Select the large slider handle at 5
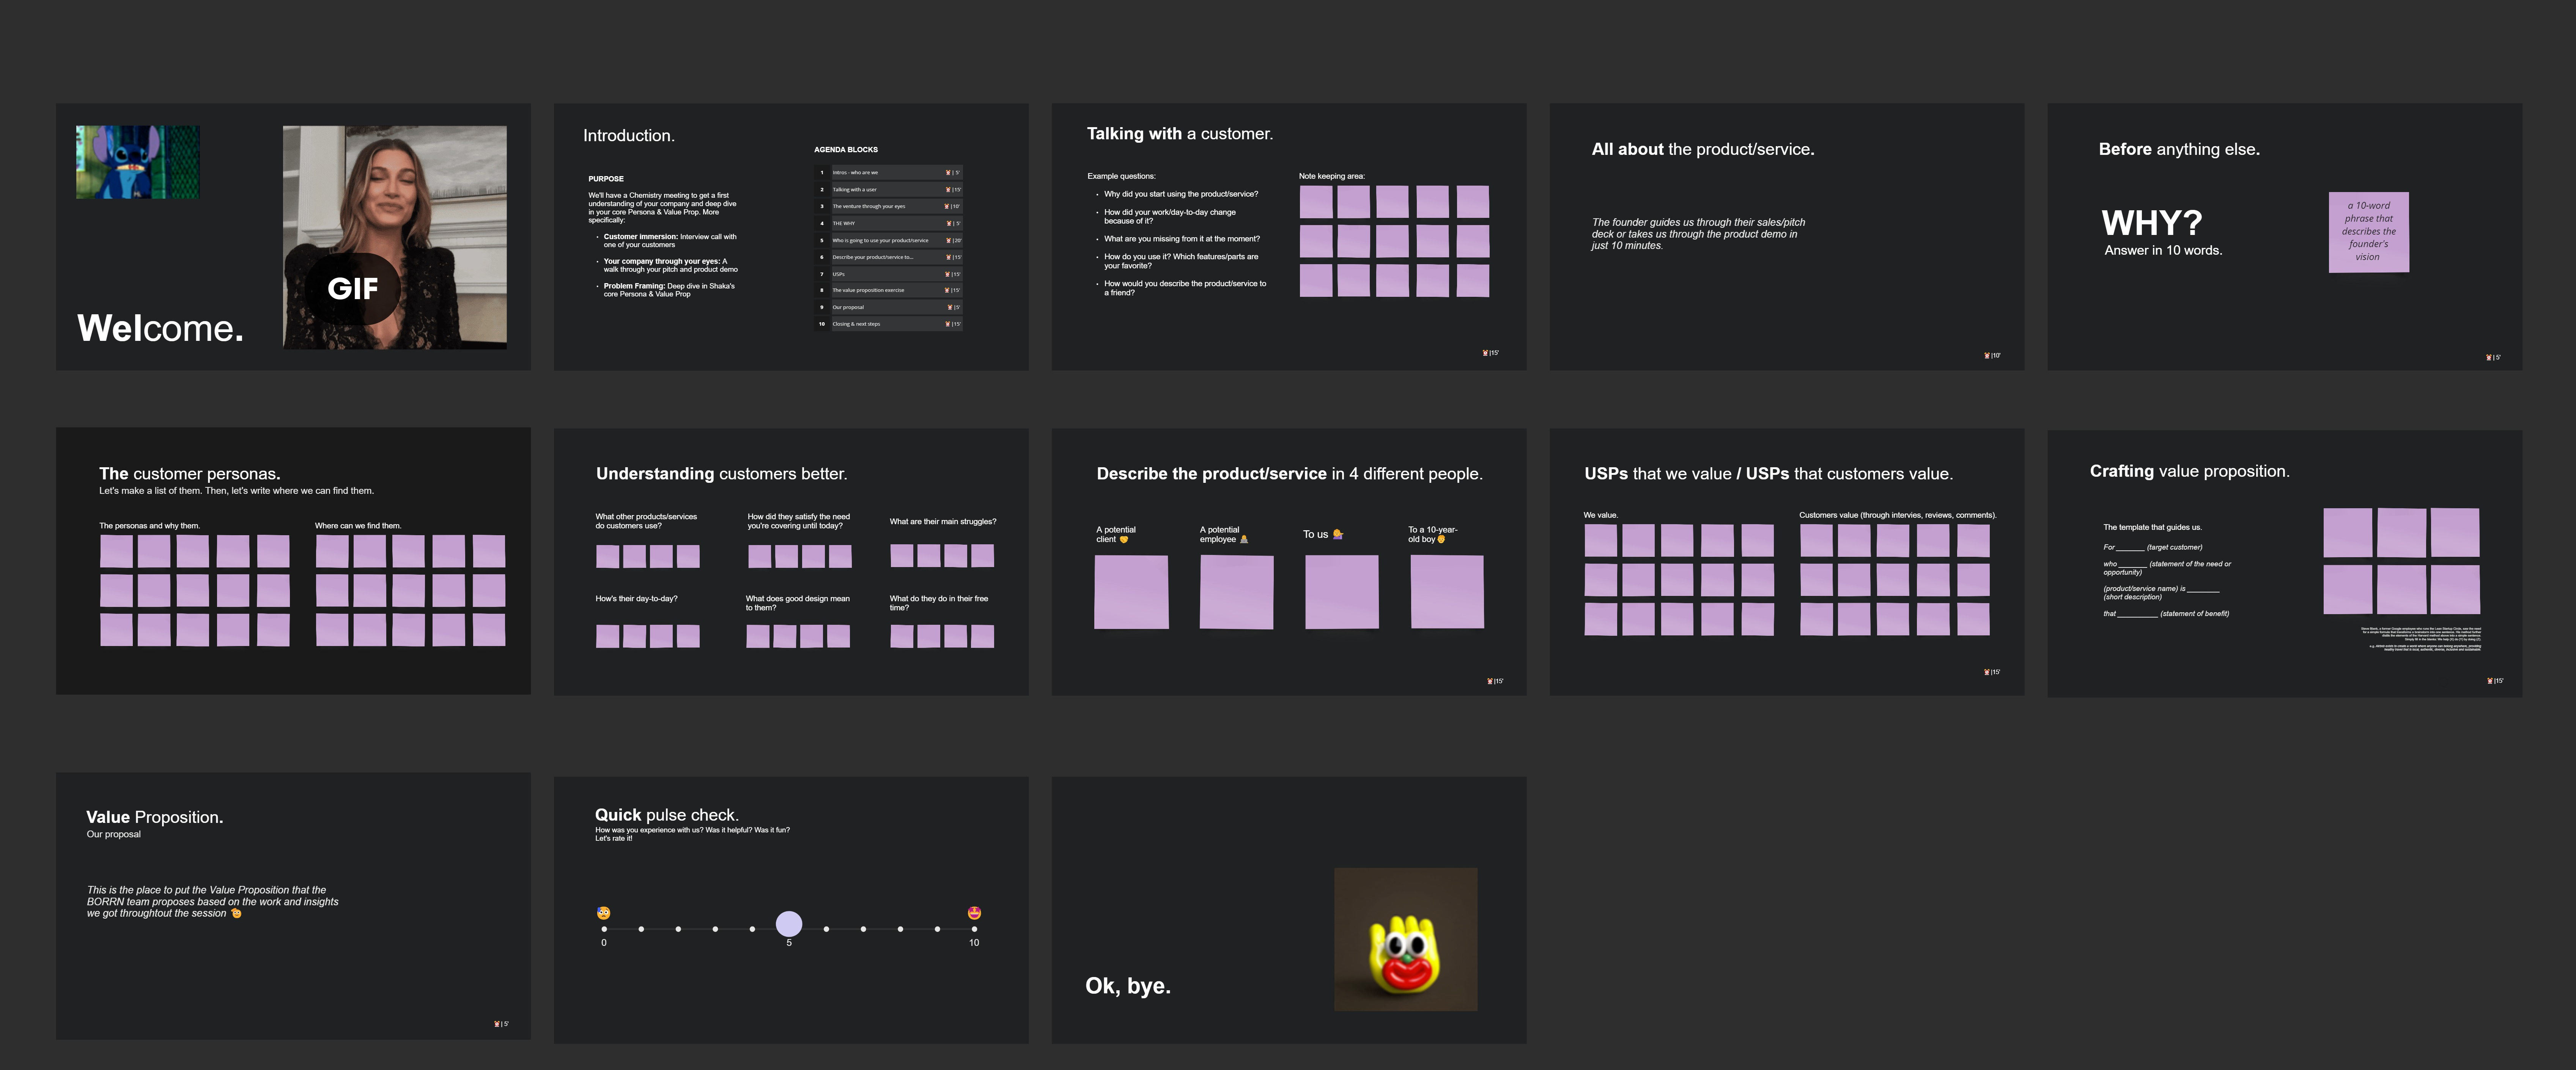This screenshot has height=1070, width=2576. [x=789, y=923]
